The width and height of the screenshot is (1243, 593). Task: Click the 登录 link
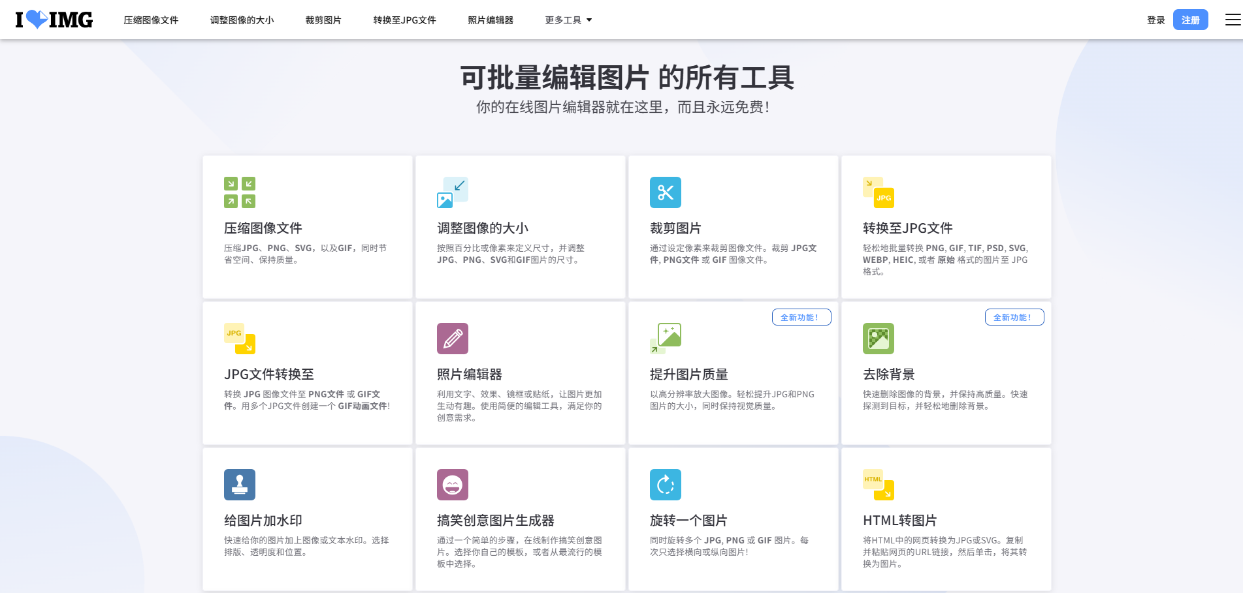click(1155, 20)
